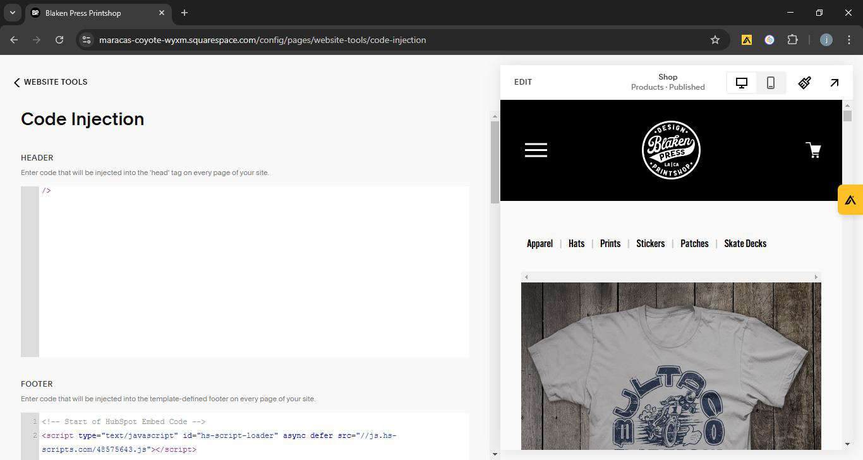Click the Edit button in site preview
The width and height of the screenshot is (863, 460).
click(523, 82)
